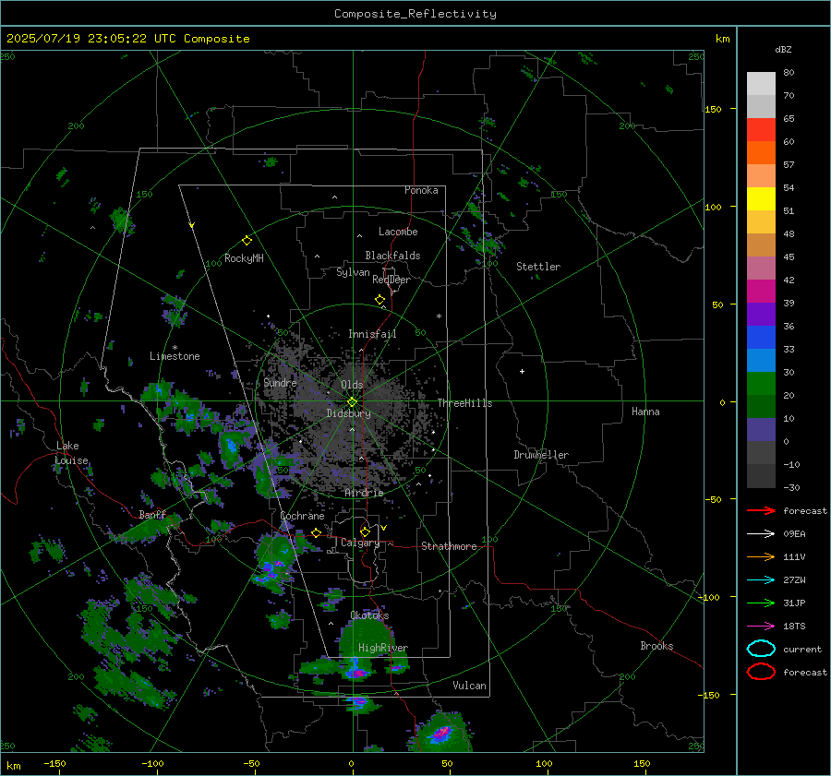831x776 pixels.
Task: Click the storm cell just south of HighRiver
Action: (355, 670)
